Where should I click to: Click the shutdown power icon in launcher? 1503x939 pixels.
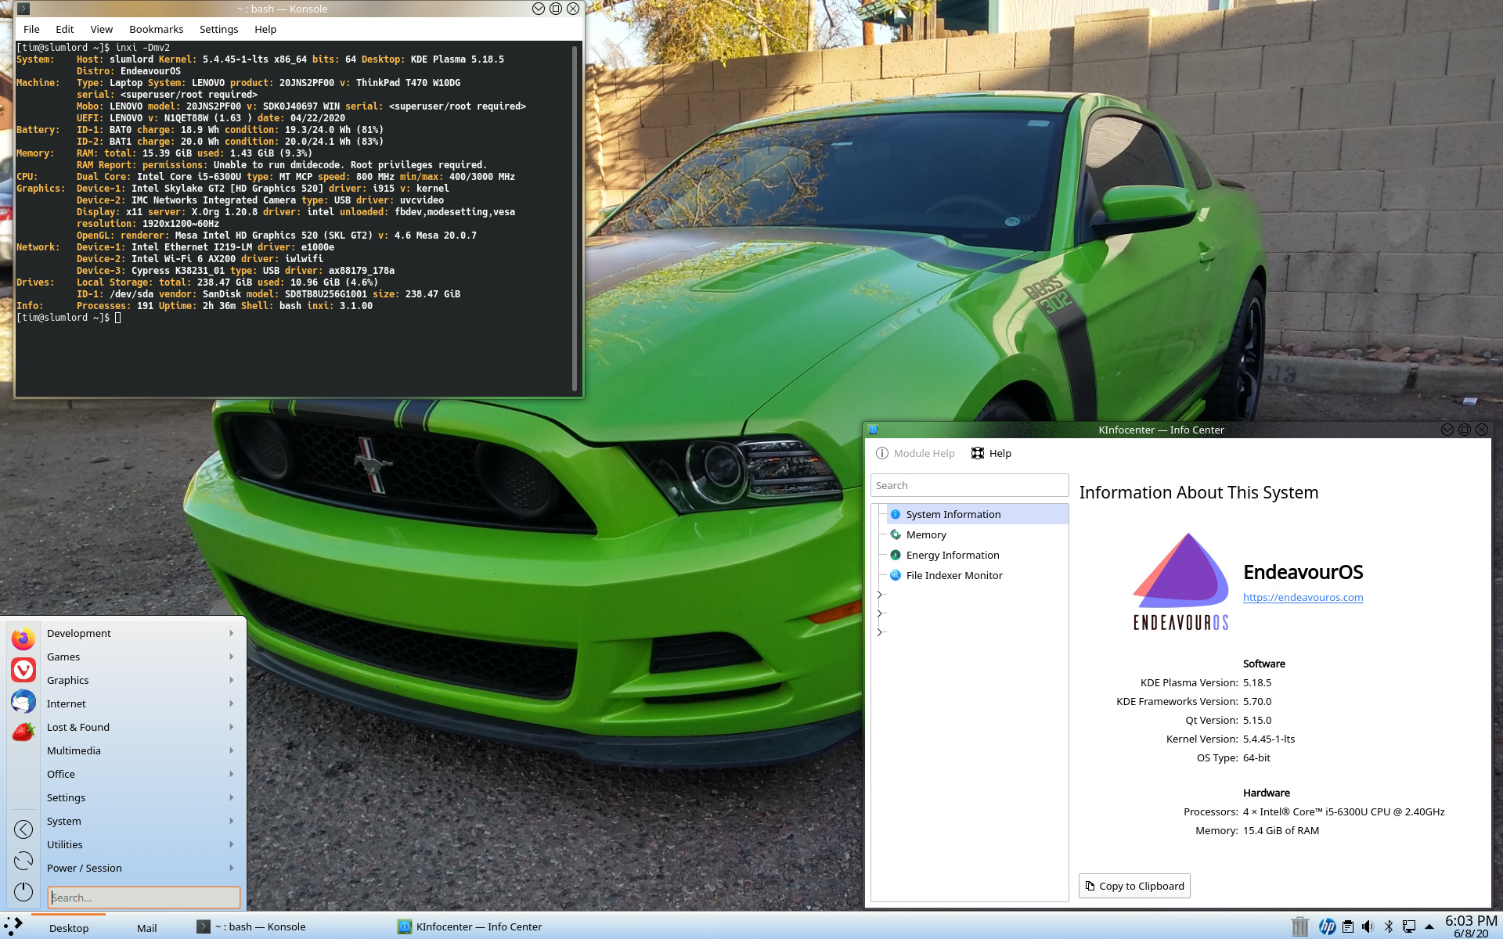click(x=23, y=891)
